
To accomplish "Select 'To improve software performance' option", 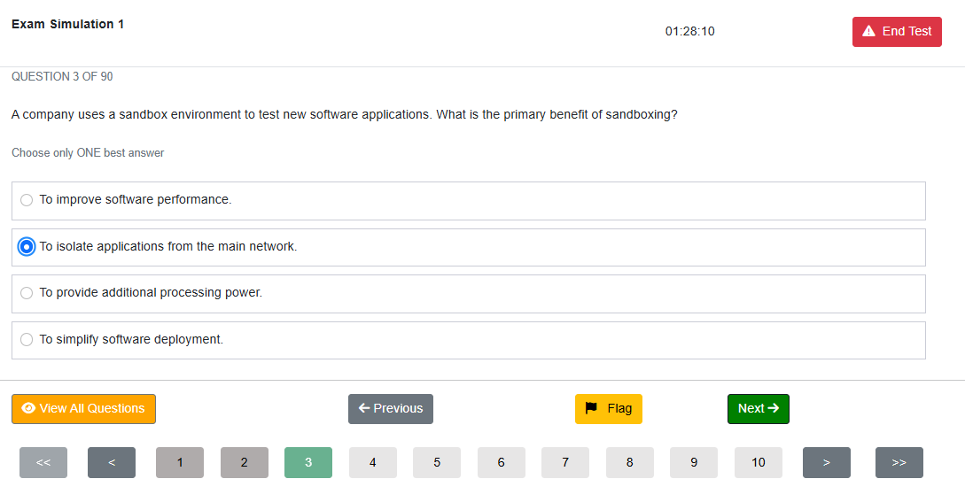I will tap(469, 201).
